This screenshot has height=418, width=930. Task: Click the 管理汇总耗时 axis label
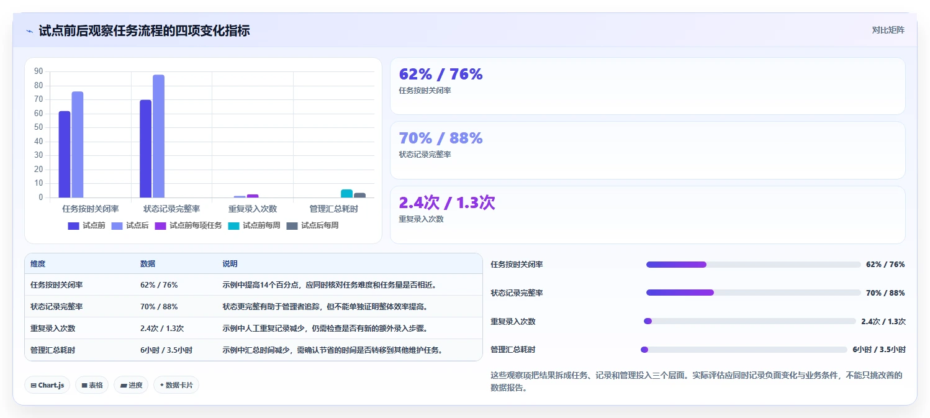point(333,209)
